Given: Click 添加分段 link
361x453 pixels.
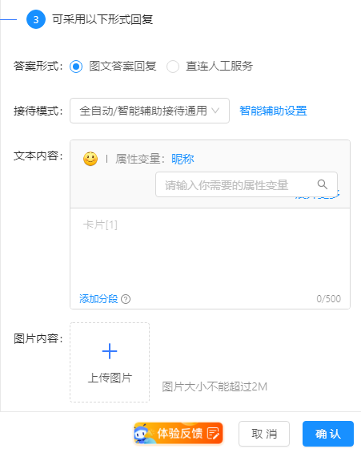Looking at the screenshot, I should (x=98, y=299).
